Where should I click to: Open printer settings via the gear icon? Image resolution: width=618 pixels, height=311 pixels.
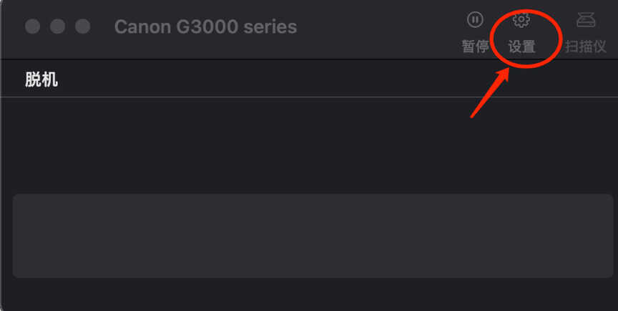click(x=521, y=20)
